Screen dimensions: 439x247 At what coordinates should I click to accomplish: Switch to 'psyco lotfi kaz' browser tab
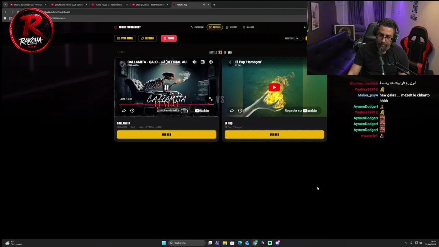pos(28,5)
